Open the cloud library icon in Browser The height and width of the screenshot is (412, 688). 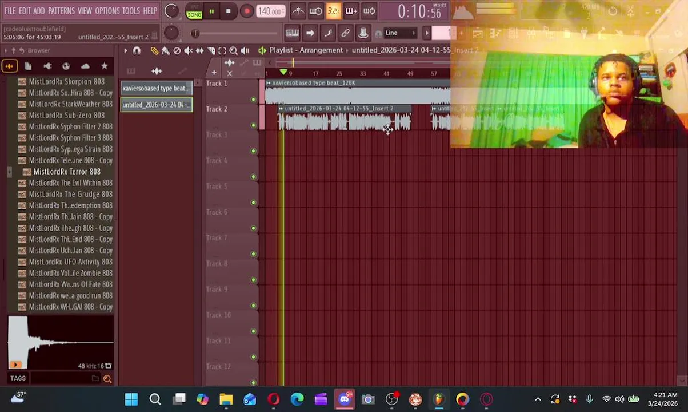(x=85, y=66)
